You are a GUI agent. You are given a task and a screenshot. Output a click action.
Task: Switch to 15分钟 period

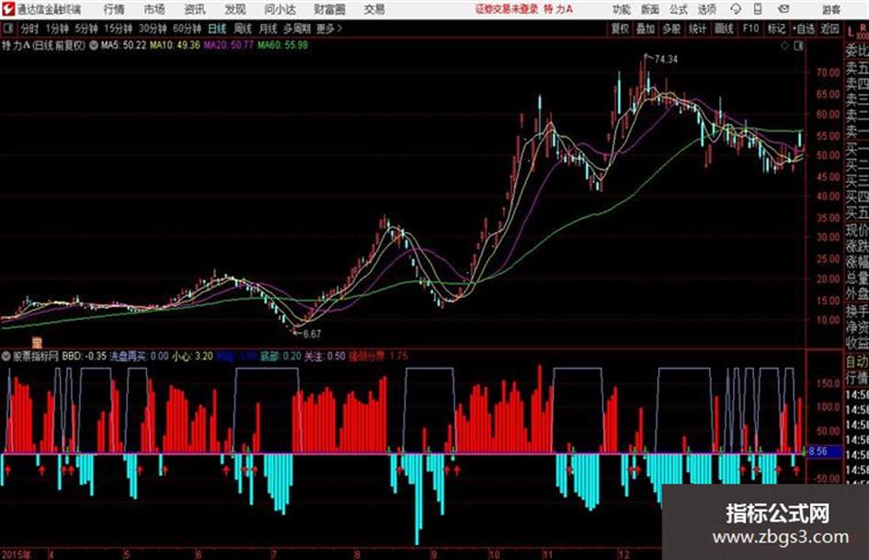(118, 29)
